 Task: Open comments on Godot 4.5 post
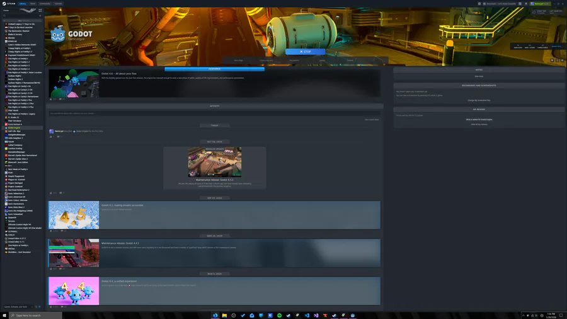[x=62, y=231]
